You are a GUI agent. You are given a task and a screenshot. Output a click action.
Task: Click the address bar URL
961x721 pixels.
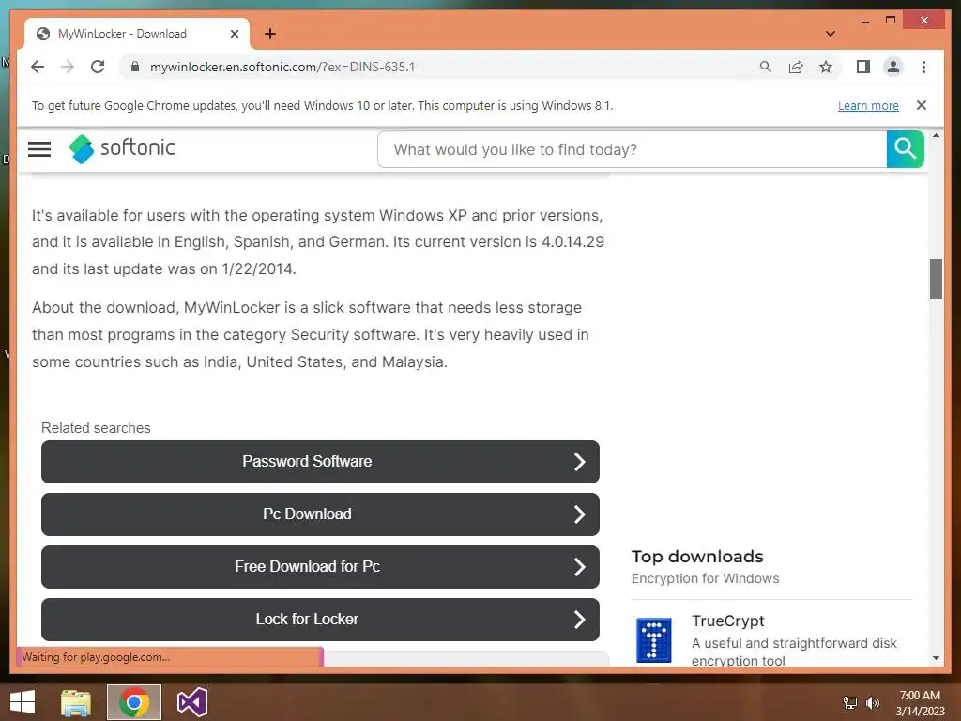(x=282, y=67)
